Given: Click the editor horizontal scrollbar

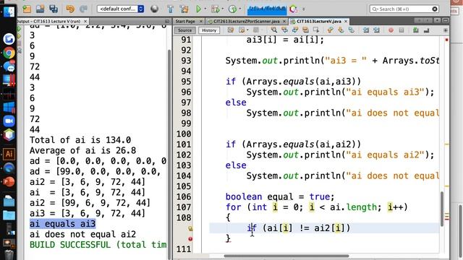Looking at the screenshot, I should (x=286, y=256).
